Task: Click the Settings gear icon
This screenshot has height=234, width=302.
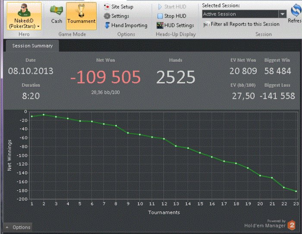Action: [x=107, y=16]
